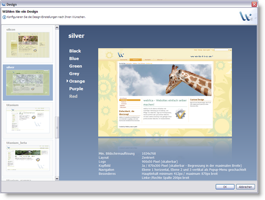
Task: Click the Abbrechen button
Action: (245, 187)
